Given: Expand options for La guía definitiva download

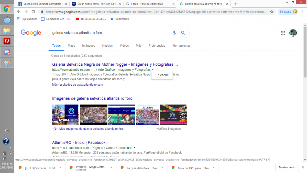Looking at the screenshot, I should click(x=162, y=168).
